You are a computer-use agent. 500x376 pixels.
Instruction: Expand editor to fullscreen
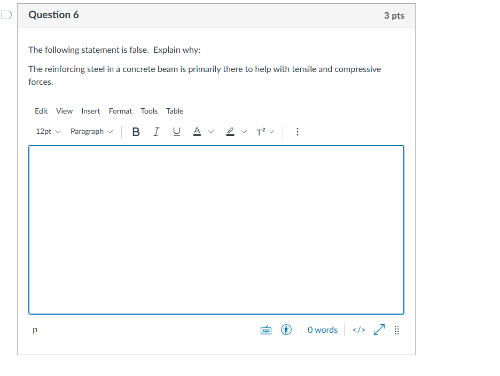coord(379,330)
